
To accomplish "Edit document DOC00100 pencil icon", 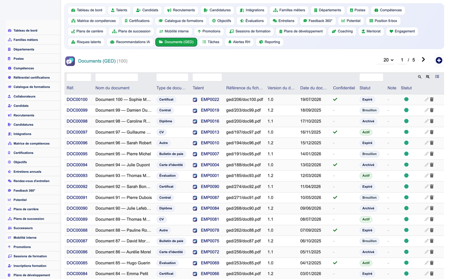I will tap(426, 100).
